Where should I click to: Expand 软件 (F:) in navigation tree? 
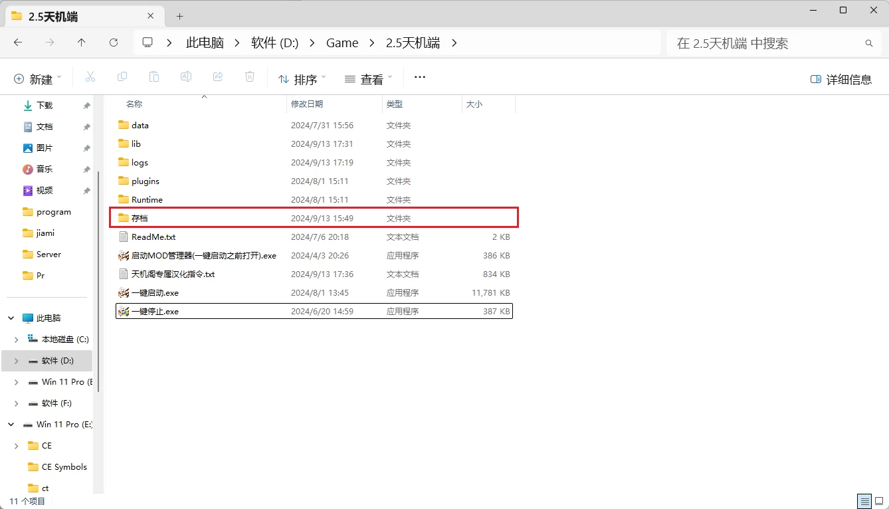tap(17, 403)
